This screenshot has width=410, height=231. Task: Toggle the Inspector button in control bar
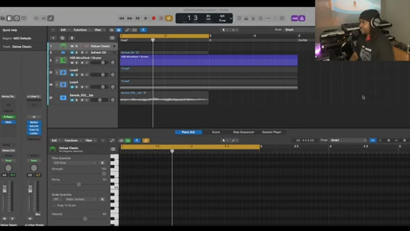coord(10,19)
